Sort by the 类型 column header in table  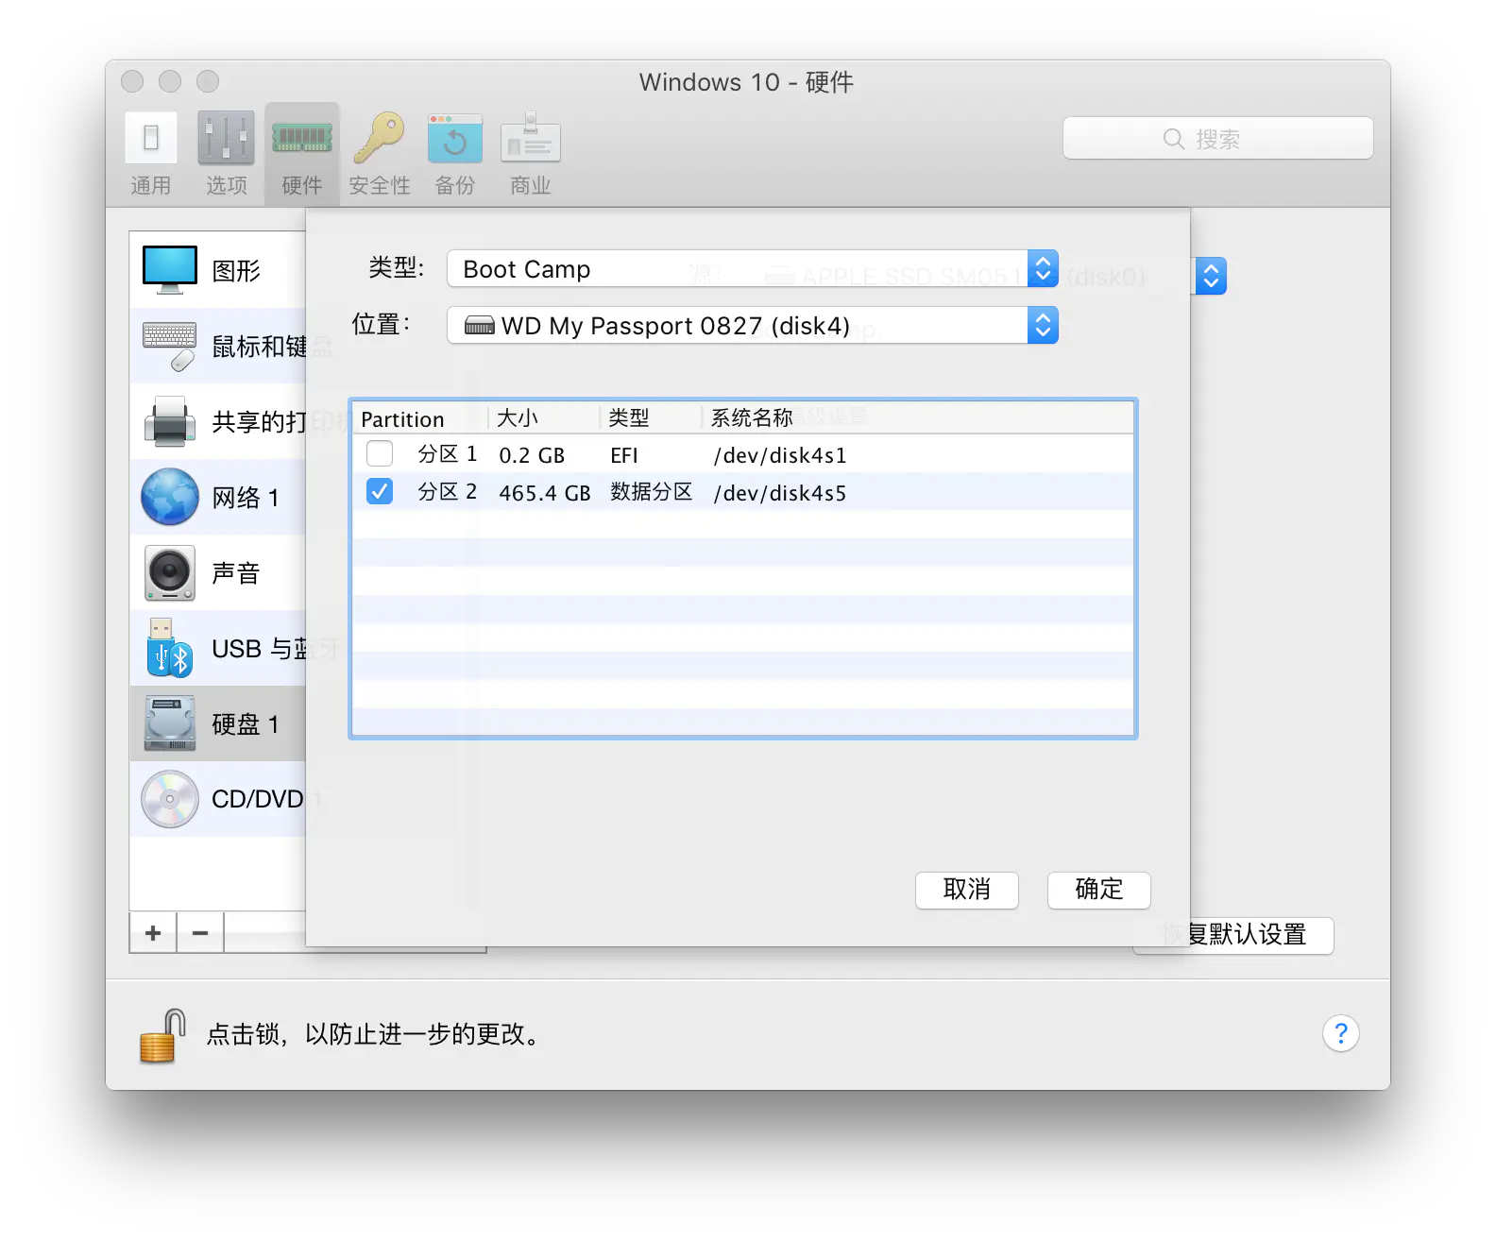652,418
